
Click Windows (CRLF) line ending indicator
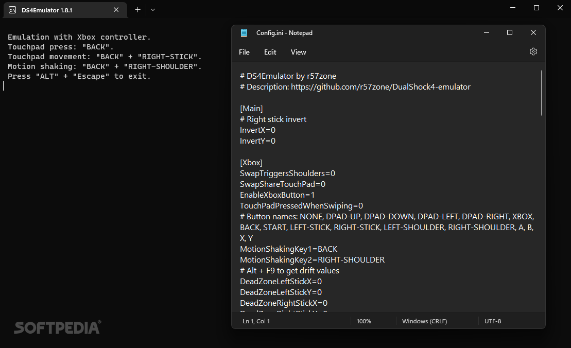tap(425, 321)
